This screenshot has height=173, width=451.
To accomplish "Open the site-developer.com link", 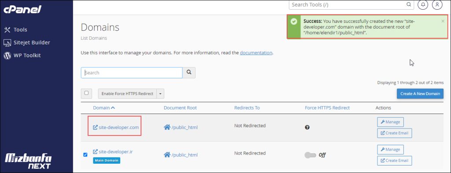I will pos(119,127).
